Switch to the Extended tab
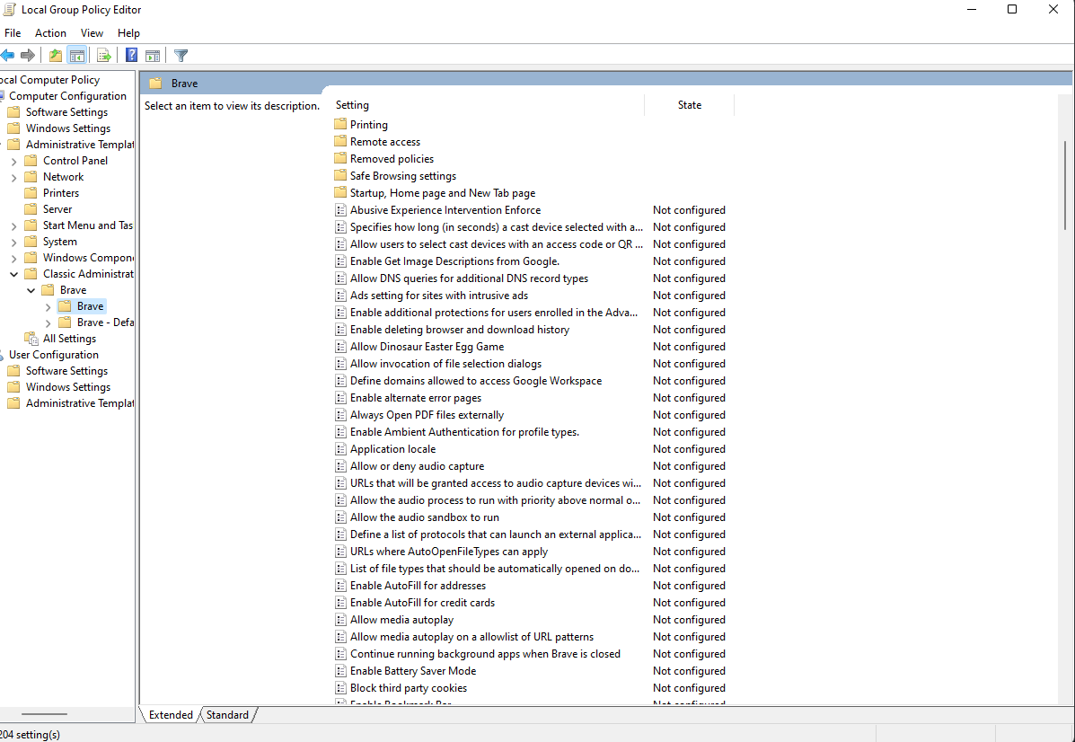 point(171,714)
